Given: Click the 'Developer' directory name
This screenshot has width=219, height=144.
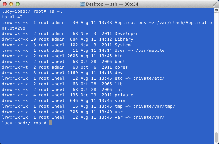Looking at the screenshot, I should tap(126, 34).
